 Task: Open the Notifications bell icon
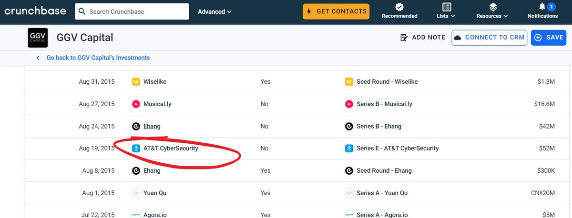(542, 7)
